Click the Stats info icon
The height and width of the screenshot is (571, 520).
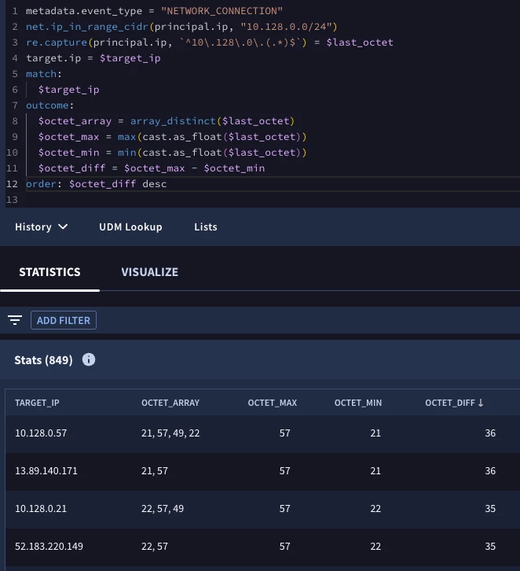[x=89, y=359]
